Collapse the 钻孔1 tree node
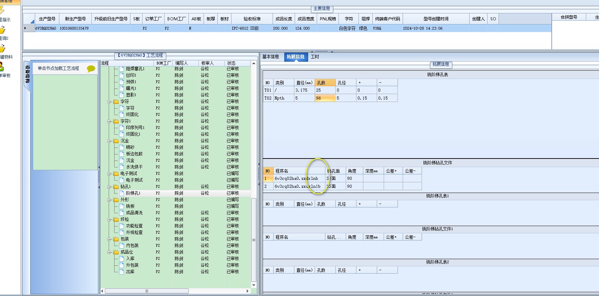Image resolution: width=599 pixels, height=296 pixels. [109, 187]
